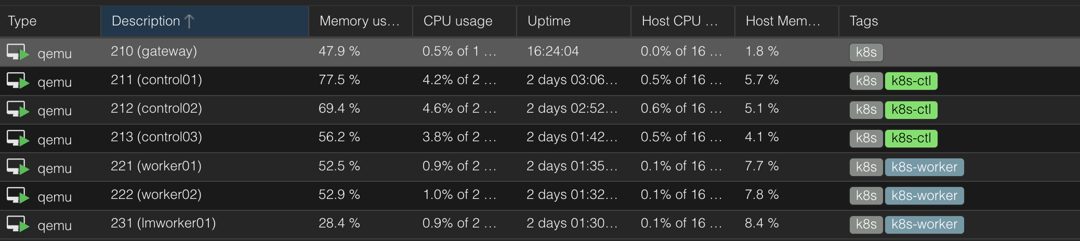Click the sort arrow in Description header
Image resolution: width=1080 pixels, height=241 pixels.
(189, 21)
